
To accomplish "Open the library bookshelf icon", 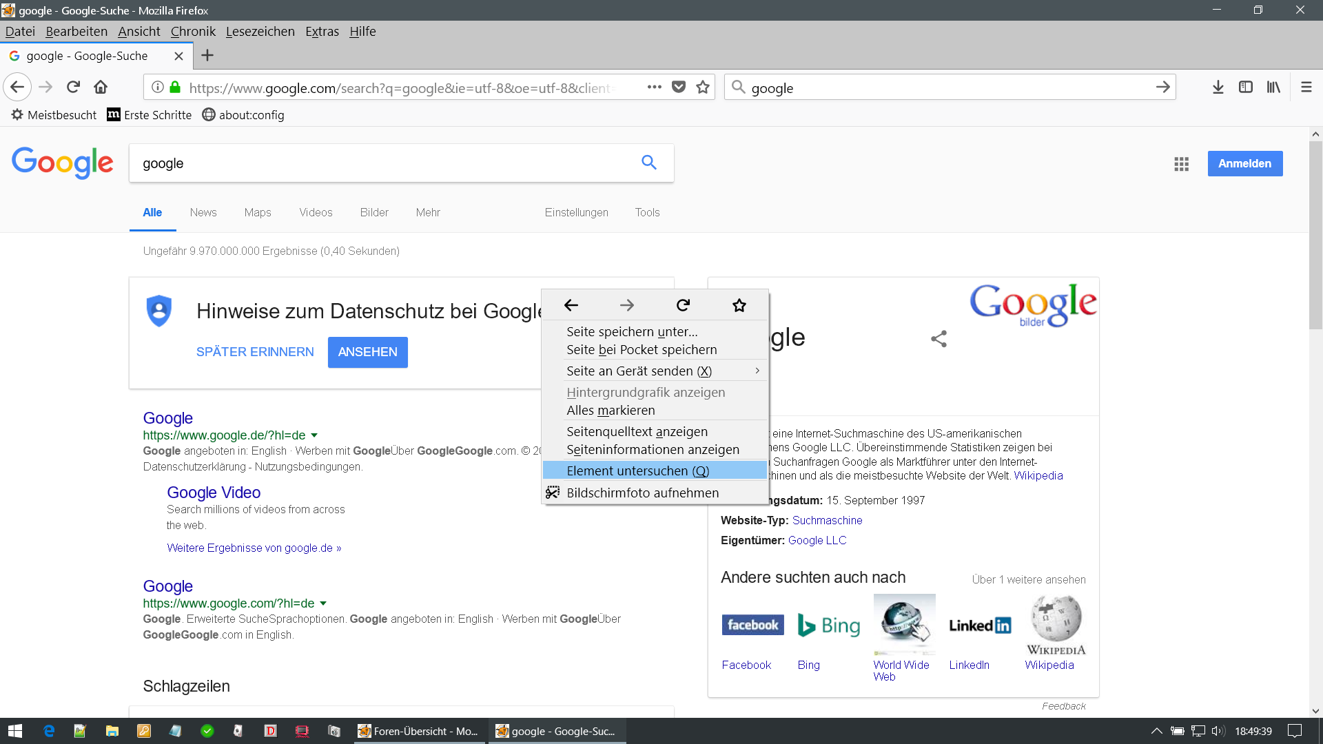I will [x=1273, y=87].
